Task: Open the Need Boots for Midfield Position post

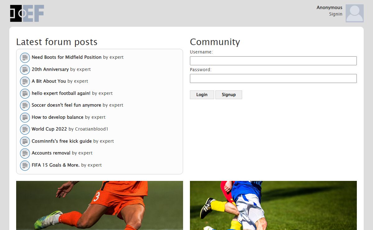Action: pos(67,57)
